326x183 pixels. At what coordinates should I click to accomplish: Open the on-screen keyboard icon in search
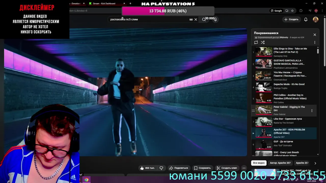pos(191,19)
